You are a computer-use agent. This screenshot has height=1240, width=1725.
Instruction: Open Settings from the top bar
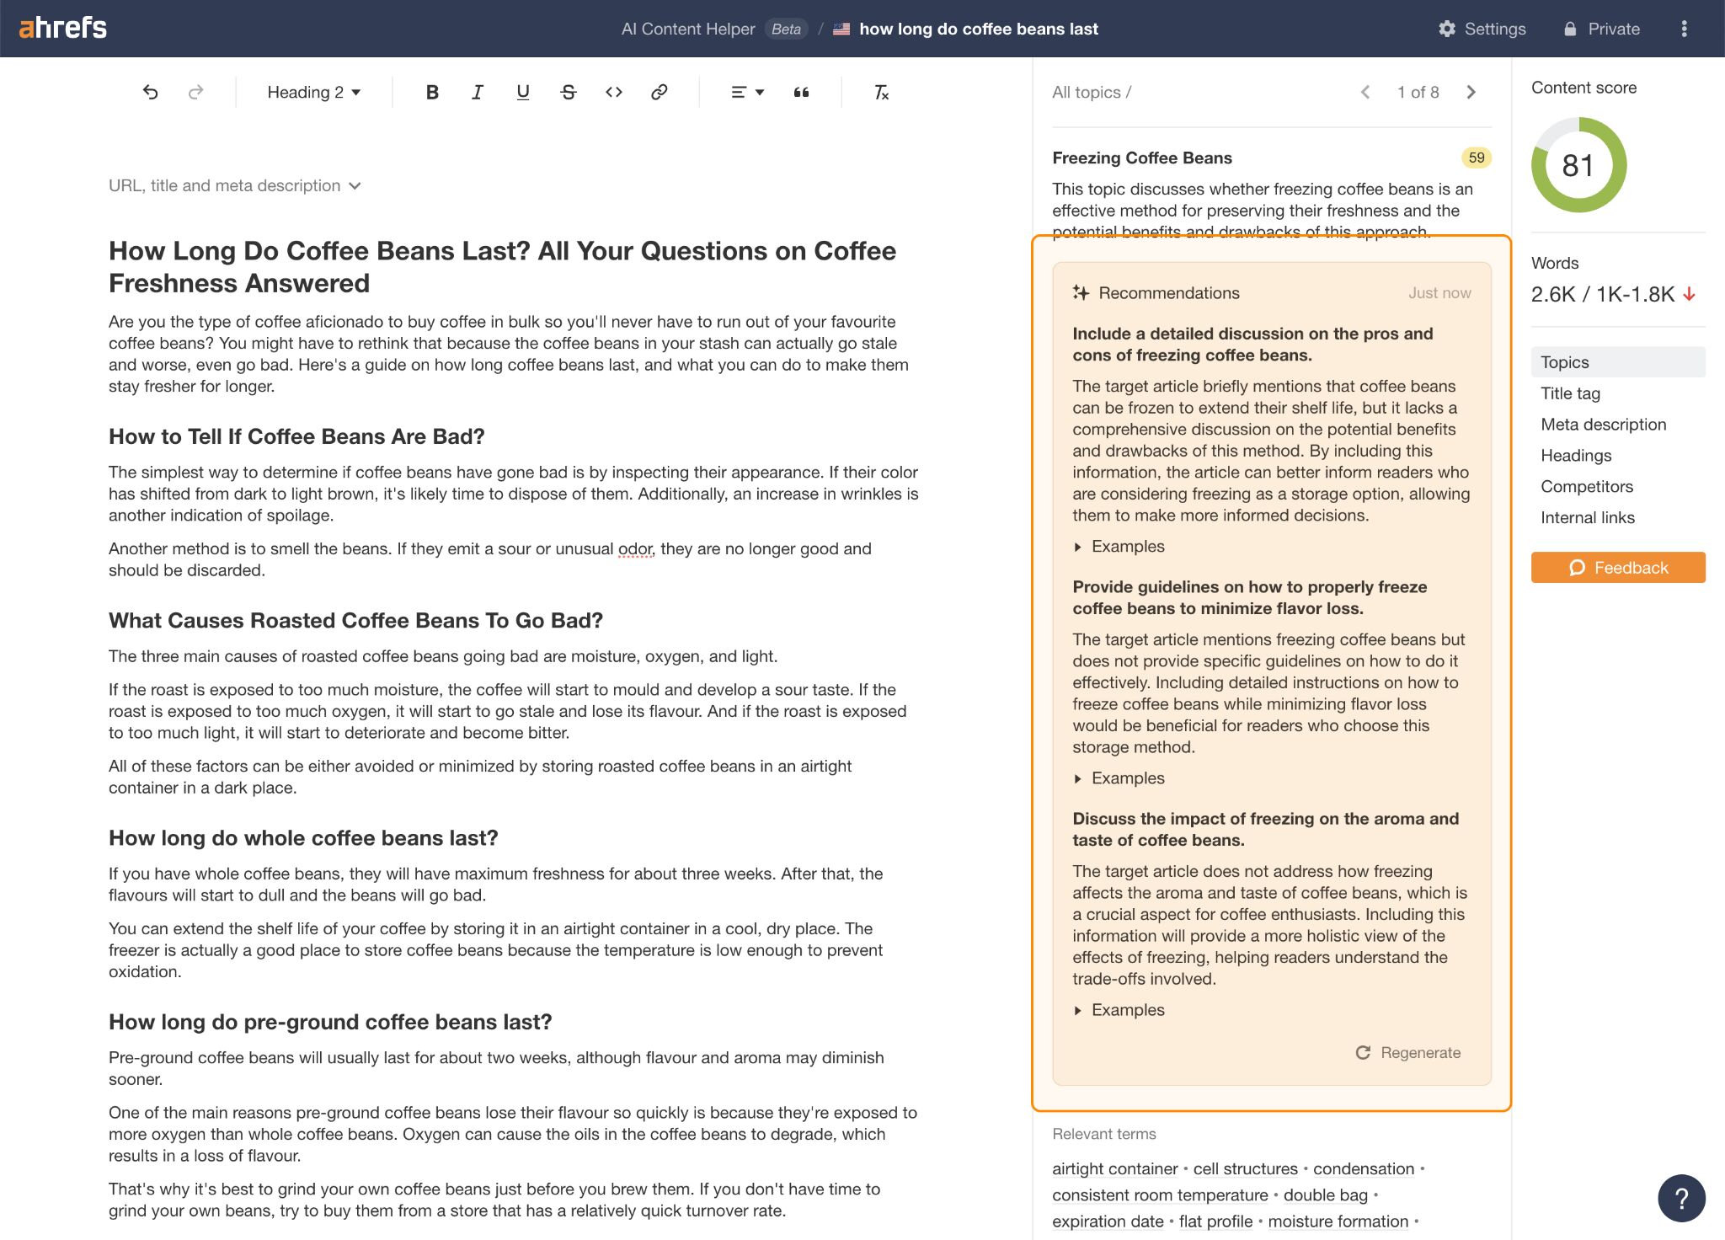tap(1482, 28)
